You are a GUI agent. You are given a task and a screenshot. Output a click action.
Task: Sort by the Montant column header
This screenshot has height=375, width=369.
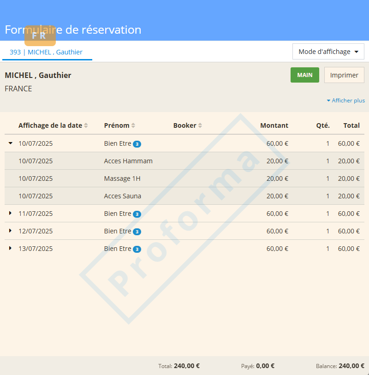[274, 125]
